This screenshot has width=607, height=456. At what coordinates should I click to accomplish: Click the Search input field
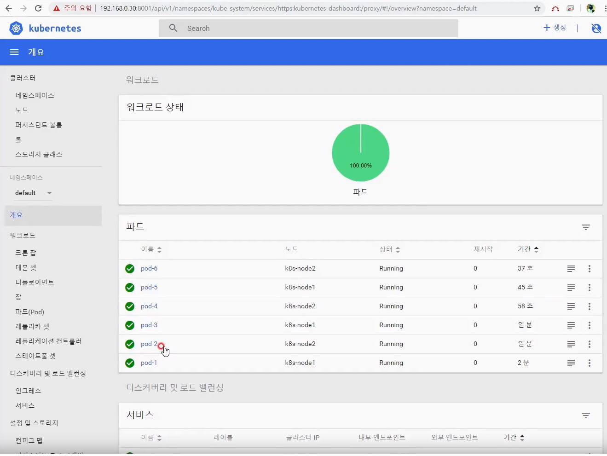[x=308, y=28]
